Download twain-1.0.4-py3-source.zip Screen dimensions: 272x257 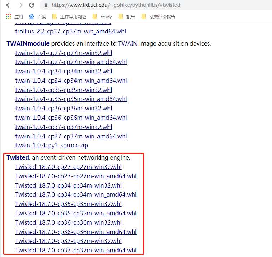click(51, 146)
